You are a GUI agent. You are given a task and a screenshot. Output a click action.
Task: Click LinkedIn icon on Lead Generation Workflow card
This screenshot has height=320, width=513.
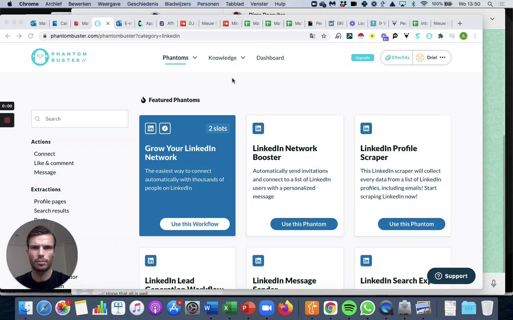(151, 261)
